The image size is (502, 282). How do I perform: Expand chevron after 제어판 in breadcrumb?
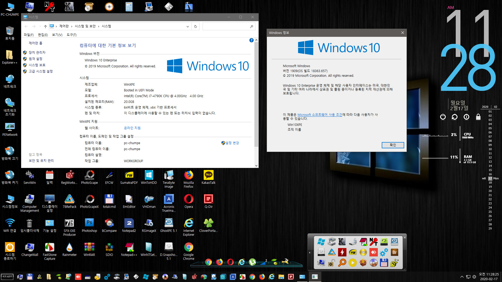pyautogui.click(x=72, y=26)
